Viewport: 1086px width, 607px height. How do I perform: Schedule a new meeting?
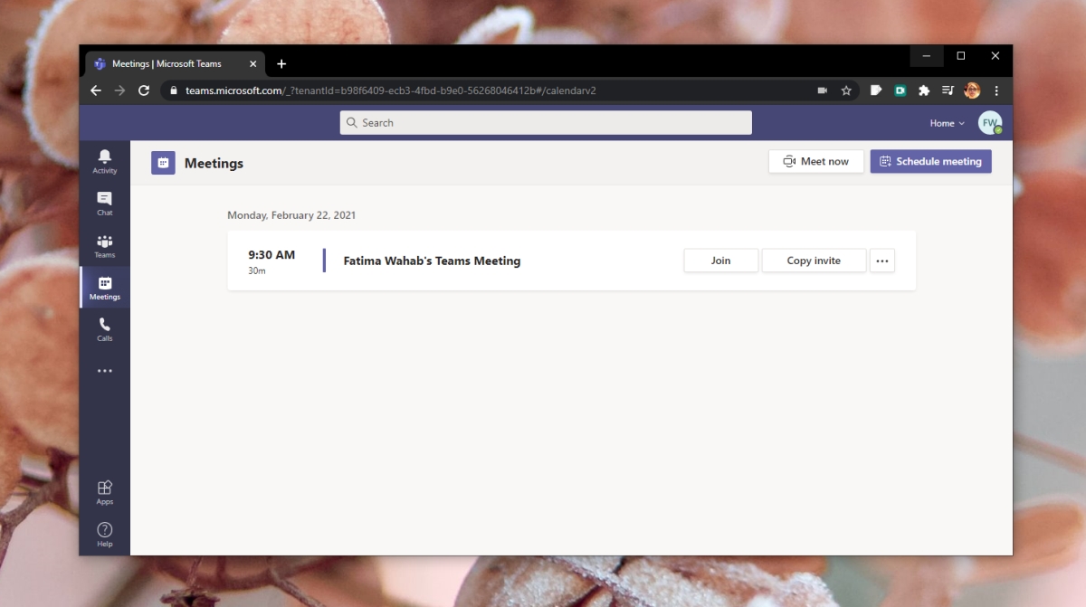pyautogui.click(x=930, y=161)
